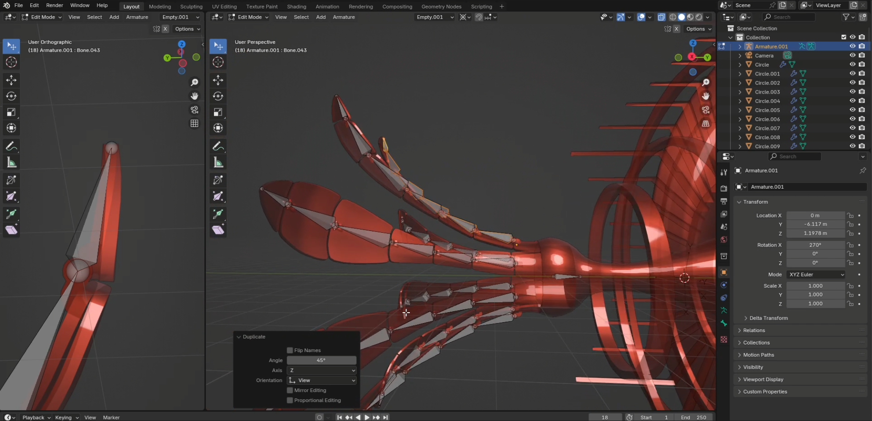Click the current frame 18 field
Image resolution: width=872 pixels, height=421 pixels.
coord(605,417)
